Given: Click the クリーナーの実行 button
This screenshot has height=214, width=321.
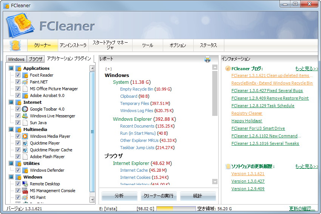Looking at the screenshot, I should point(159,196).
